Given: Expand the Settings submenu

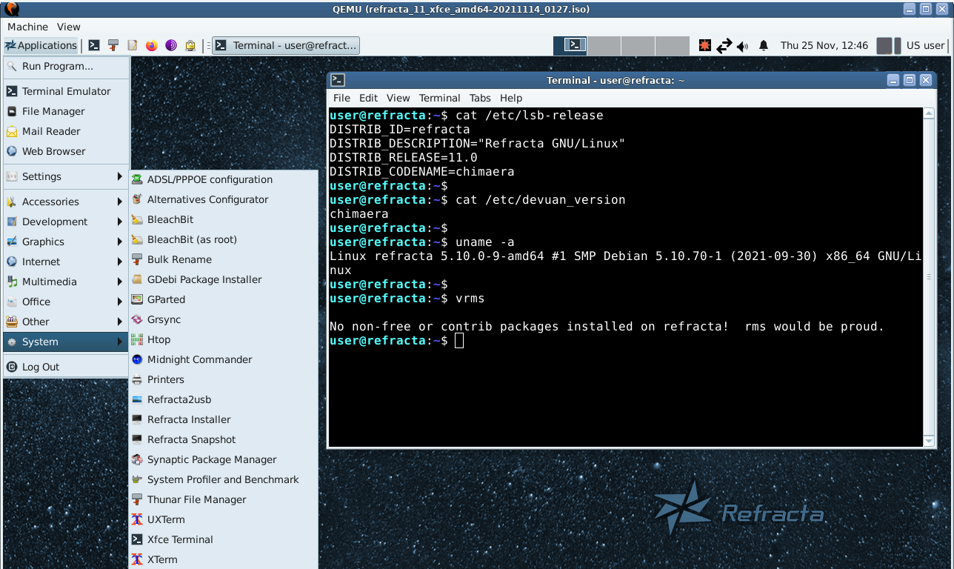Looking at the screenshot, I should point(66,176).
